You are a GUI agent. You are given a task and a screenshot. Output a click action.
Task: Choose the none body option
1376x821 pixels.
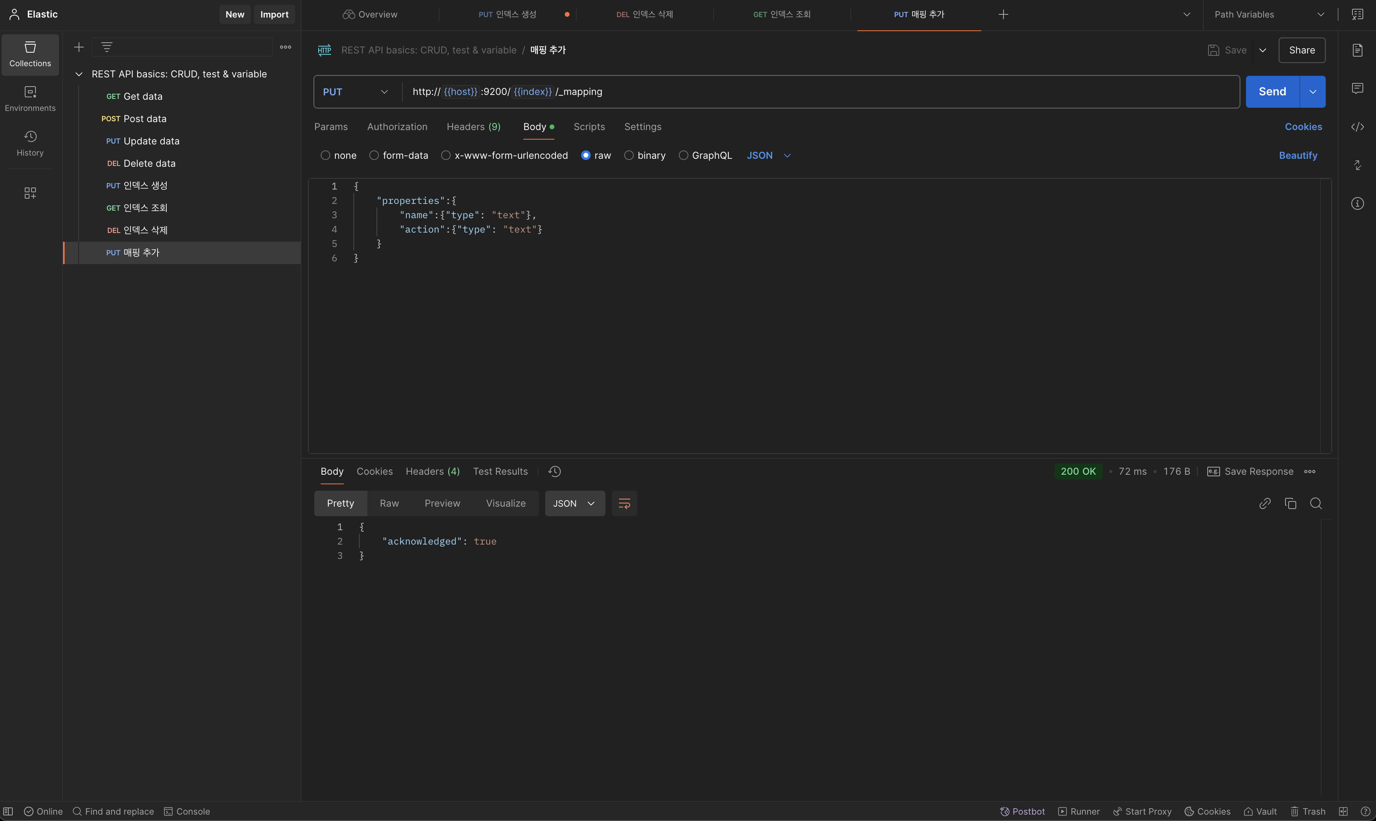click(325, 156)
